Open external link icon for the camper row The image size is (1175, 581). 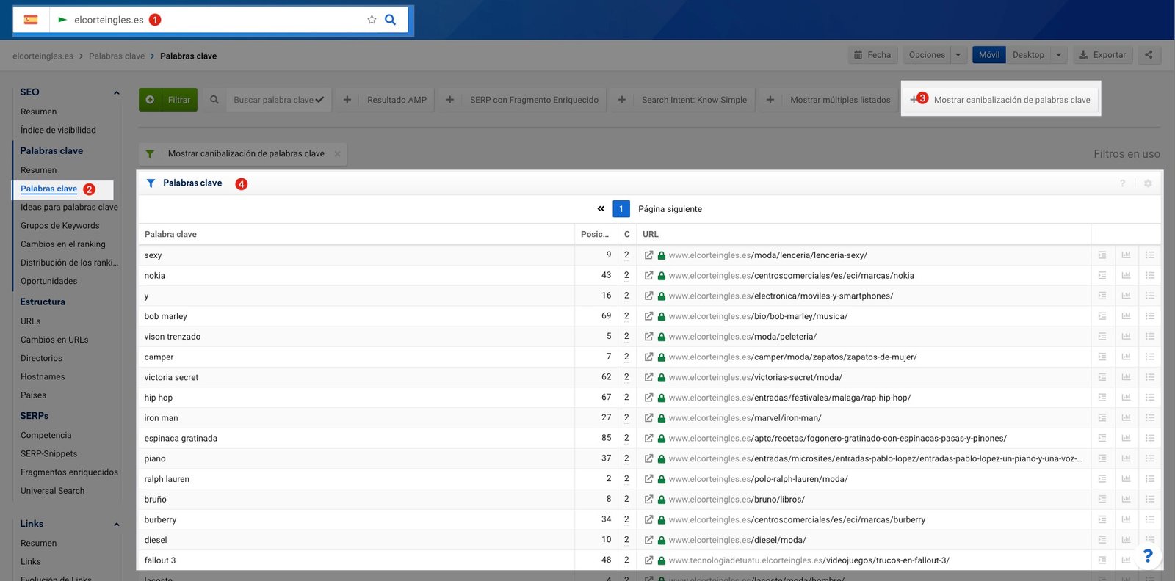(x=648, y=357)
